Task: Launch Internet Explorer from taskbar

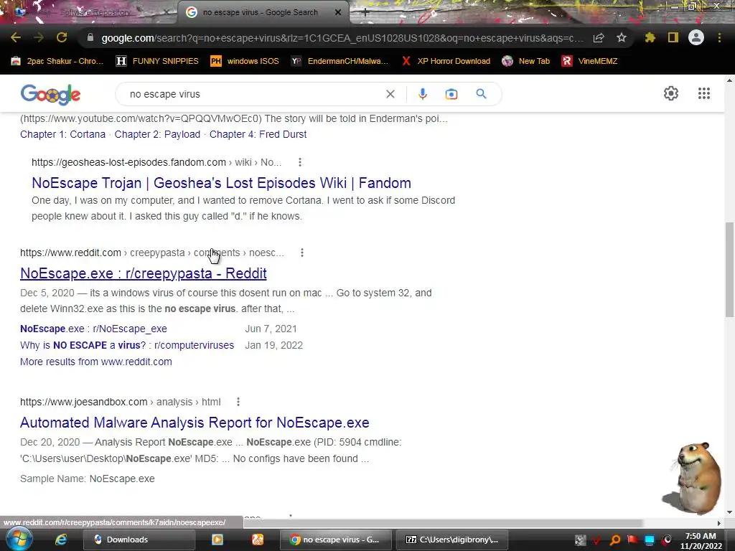Action: (x=60, y=540)
